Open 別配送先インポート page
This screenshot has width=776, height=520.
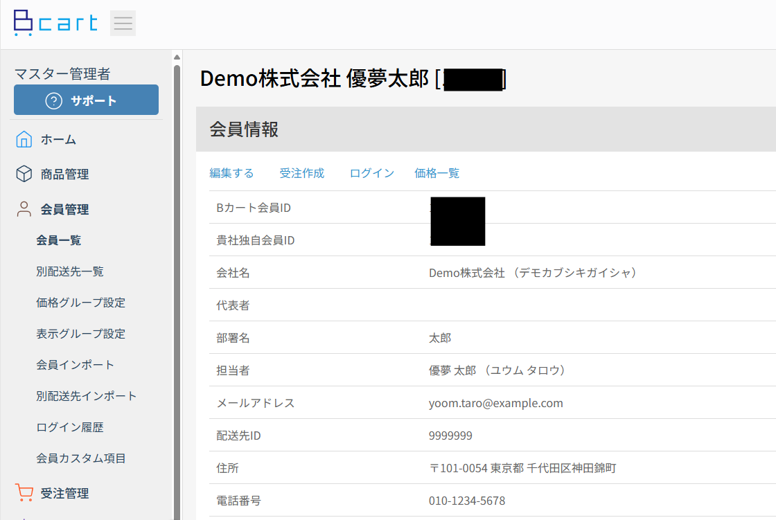coord(87,396)
